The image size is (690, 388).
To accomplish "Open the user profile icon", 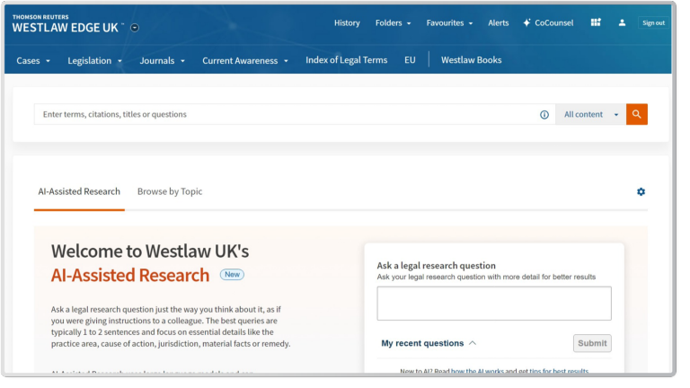I will tap(622, 22).
